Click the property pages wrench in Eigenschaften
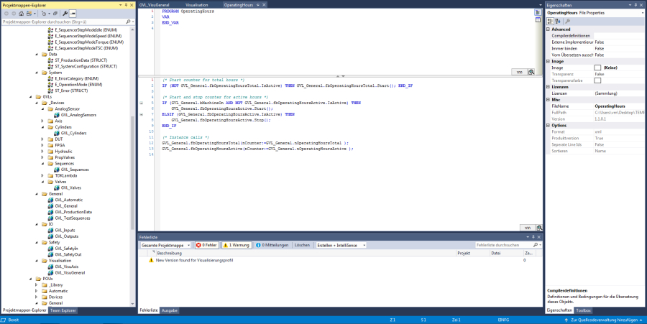647x324 pixels. tap(567, 22)
